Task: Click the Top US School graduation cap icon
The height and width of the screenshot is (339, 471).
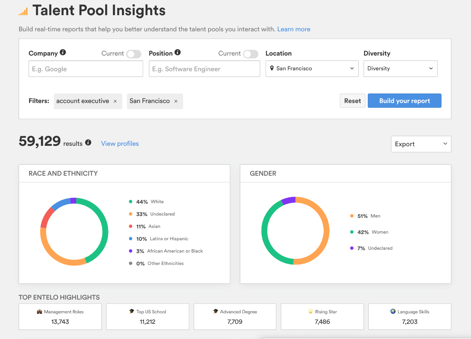Action: 132,311
